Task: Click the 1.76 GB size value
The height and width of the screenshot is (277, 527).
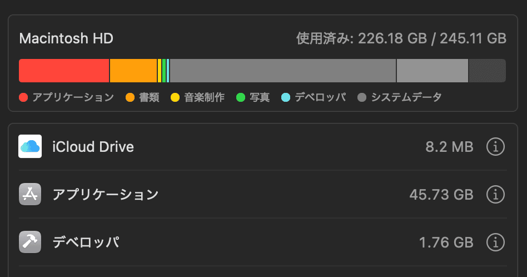Action: tap(446, 243)
